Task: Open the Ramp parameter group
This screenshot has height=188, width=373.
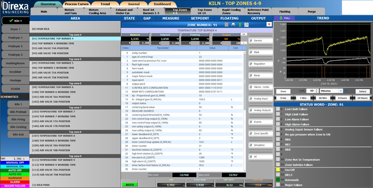Action: pos(260,76)
